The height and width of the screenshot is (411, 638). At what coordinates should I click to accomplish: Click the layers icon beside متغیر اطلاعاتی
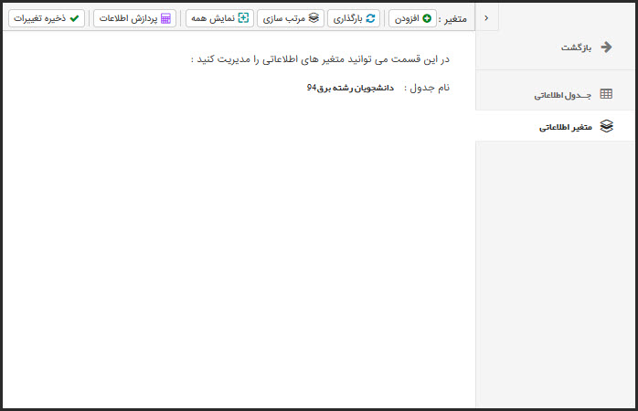pos(606,127)
